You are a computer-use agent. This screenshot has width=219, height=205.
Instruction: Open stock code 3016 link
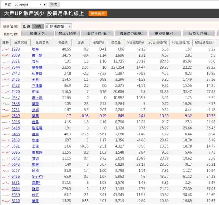(x=15, y=122)
